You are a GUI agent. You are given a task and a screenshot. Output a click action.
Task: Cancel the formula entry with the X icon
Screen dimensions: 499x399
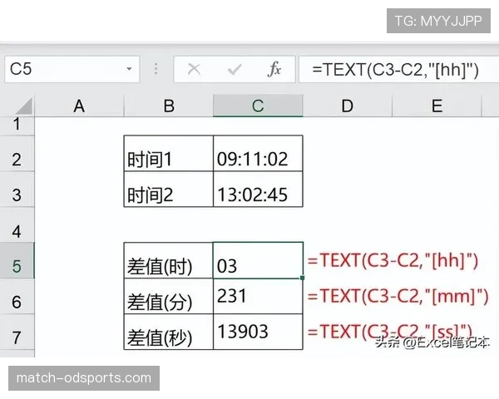pyautogui.click(x=194, y=69)
